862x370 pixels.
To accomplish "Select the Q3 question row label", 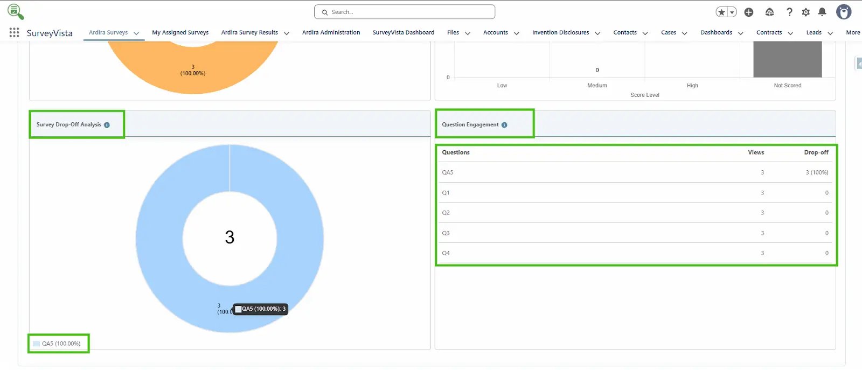I will pyautogui.click(x=446, y=233).
